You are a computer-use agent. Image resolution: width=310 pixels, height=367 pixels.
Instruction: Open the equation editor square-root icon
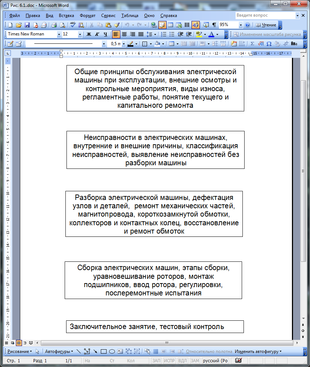[x=261, y=43]
